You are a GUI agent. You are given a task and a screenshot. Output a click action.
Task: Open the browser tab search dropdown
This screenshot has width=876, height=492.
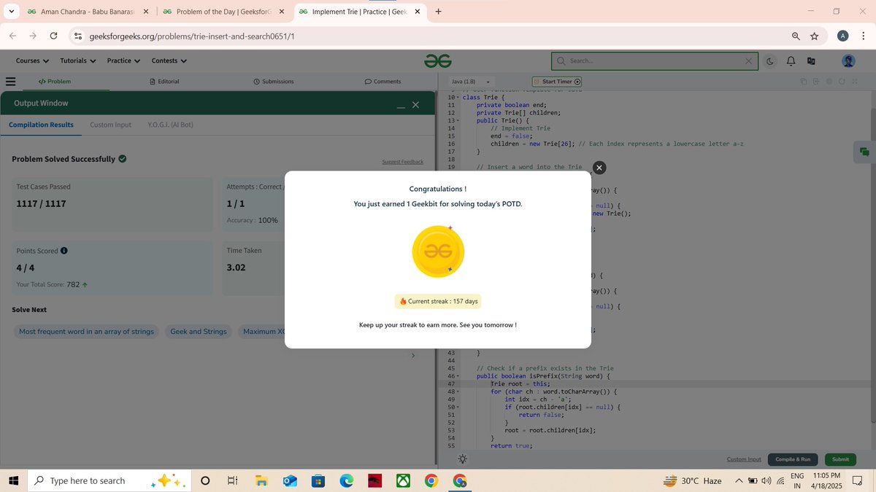pos(10,12)
